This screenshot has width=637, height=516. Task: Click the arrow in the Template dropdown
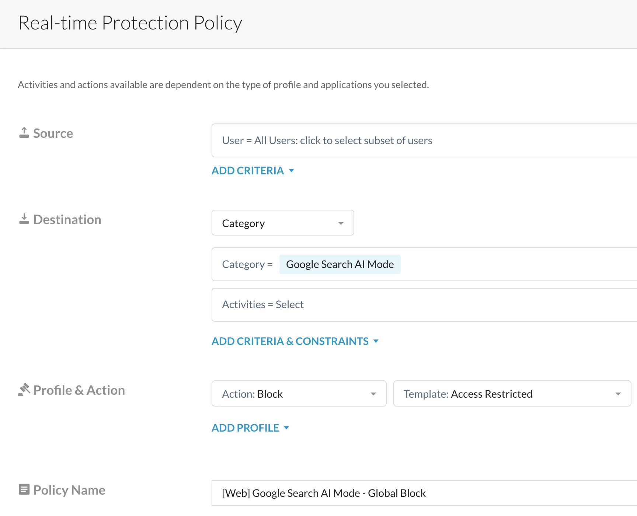[x=618, y=394]
